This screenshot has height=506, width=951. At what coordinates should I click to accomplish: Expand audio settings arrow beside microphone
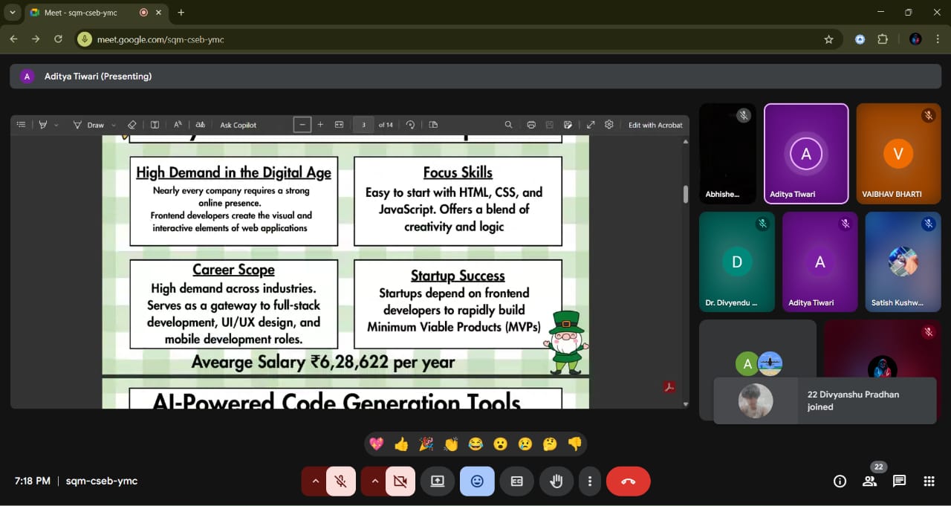315,481
